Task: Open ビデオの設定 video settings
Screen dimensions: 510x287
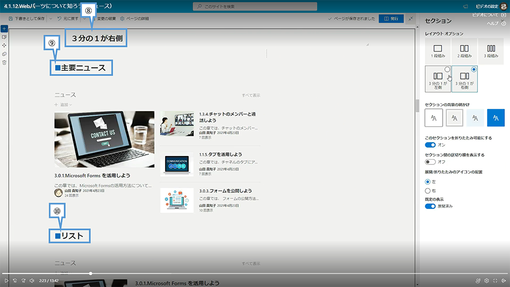Action: (x=487, y=6)
